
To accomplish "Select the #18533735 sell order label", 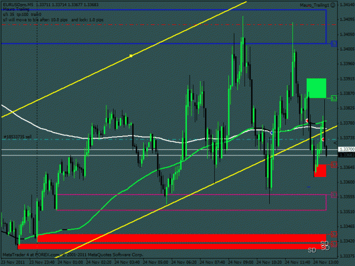I will (x=18, y=137).
